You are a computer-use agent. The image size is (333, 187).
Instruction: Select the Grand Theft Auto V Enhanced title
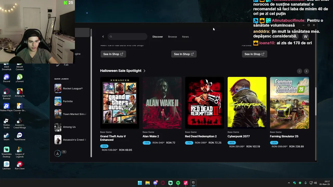(113, 138)
